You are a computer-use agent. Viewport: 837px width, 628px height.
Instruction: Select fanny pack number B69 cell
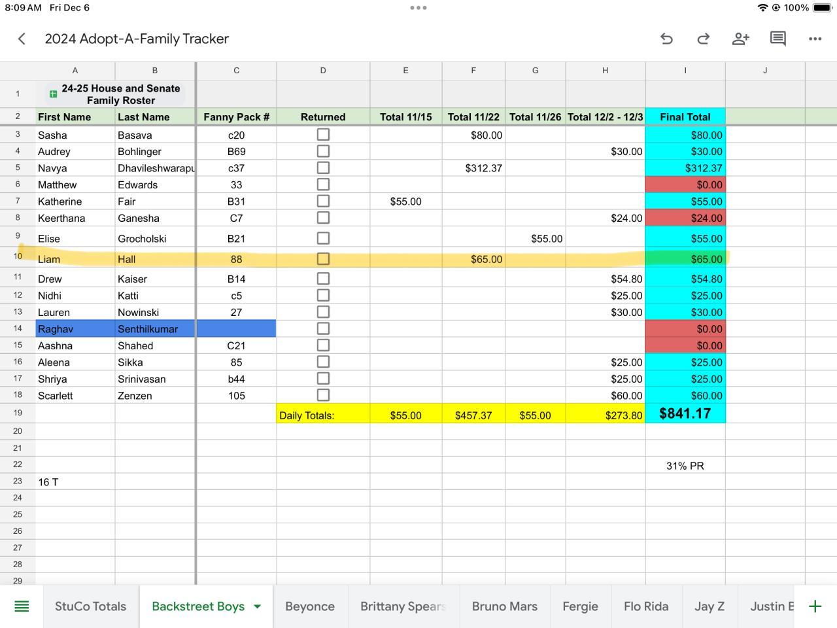coord(236,151)
